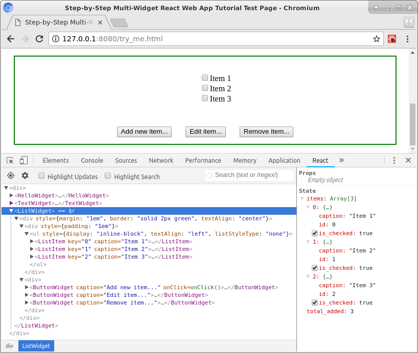Open the Chromium browser menu icon

407,39
